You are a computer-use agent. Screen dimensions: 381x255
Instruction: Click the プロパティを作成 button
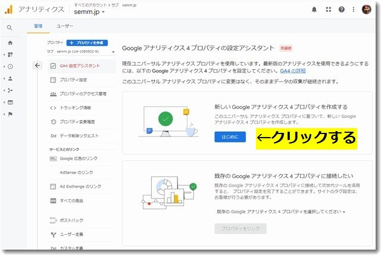[x=87, y=43]
